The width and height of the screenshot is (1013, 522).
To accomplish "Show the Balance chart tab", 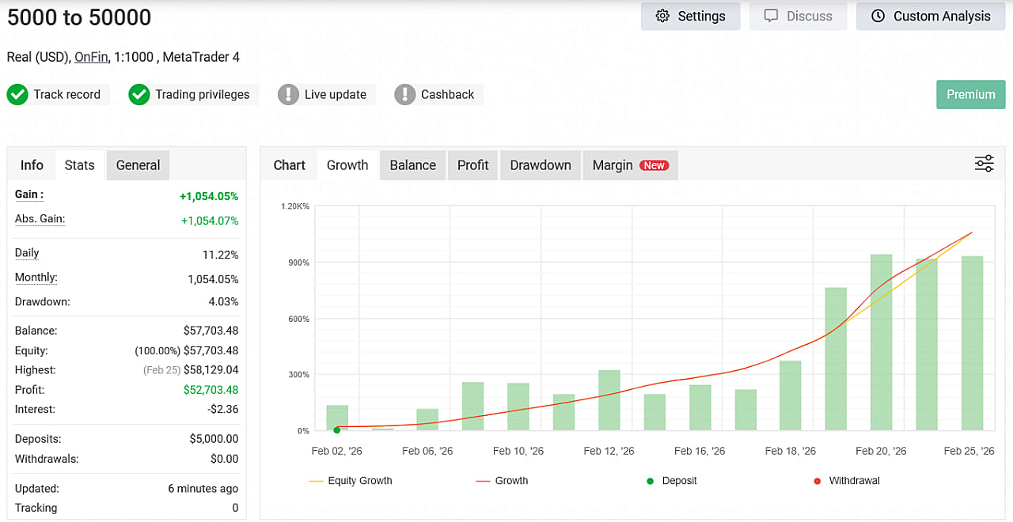I will [x=412, y=165].
